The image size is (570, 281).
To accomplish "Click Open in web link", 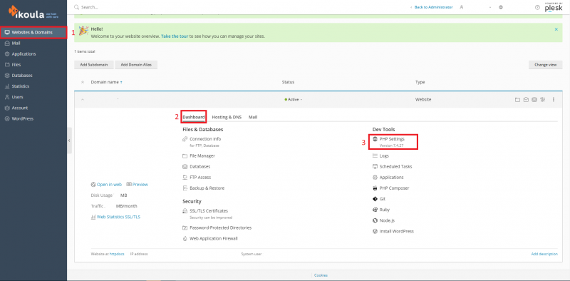I will click(109, 185).
